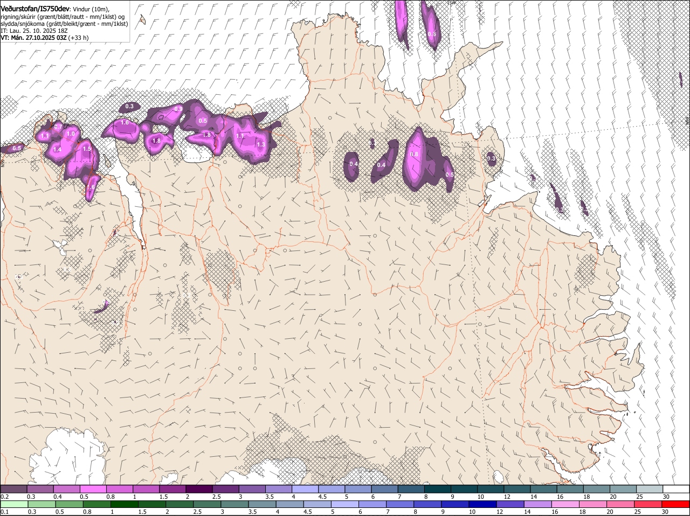Click the 1.4 precipitation value label
The width and height of the screenshot is (690, 516).
point(58,149)
